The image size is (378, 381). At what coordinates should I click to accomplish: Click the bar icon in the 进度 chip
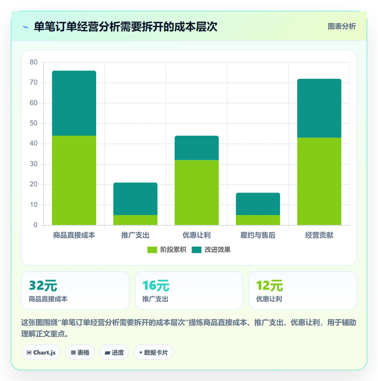(x=107, y=353)
